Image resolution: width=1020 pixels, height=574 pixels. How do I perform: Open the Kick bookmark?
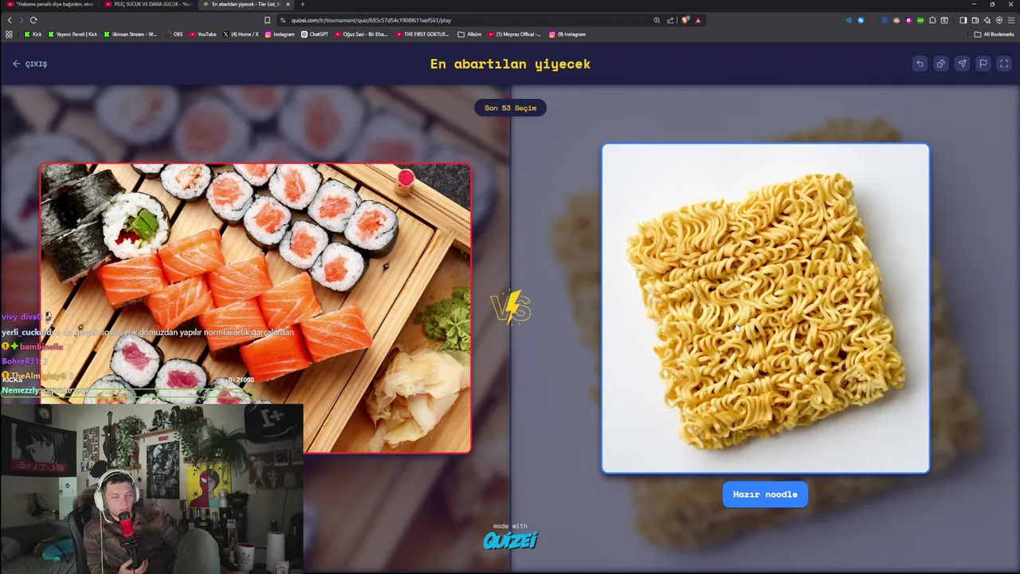pos(33,34)
